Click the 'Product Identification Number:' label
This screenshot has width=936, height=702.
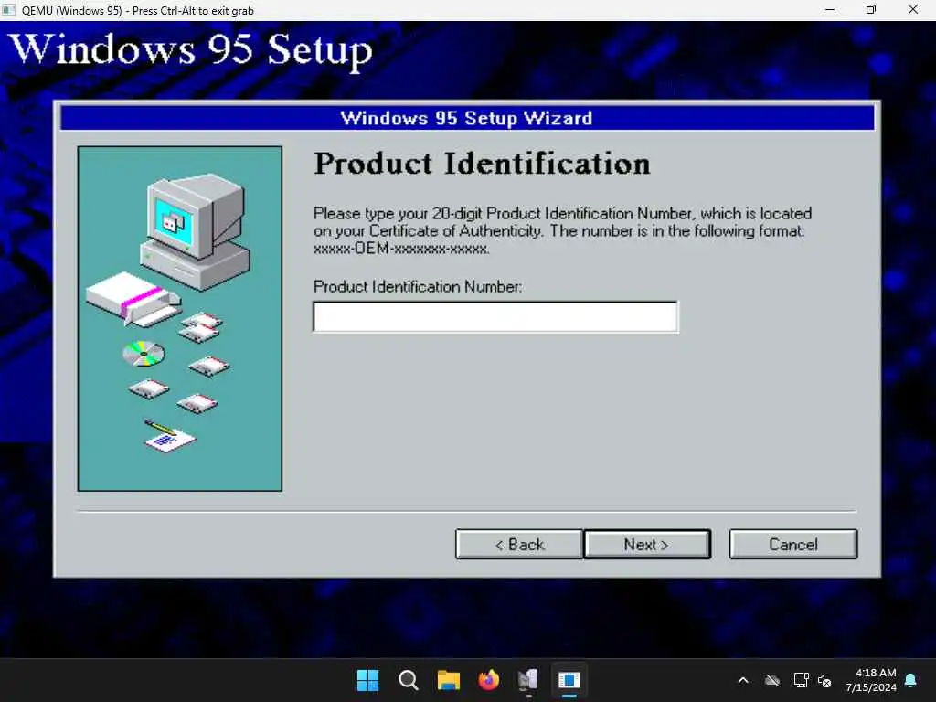[x=418, y=286]
